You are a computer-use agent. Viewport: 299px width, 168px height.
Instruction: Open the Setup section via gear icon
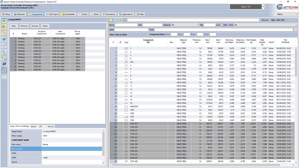[6, 14]
